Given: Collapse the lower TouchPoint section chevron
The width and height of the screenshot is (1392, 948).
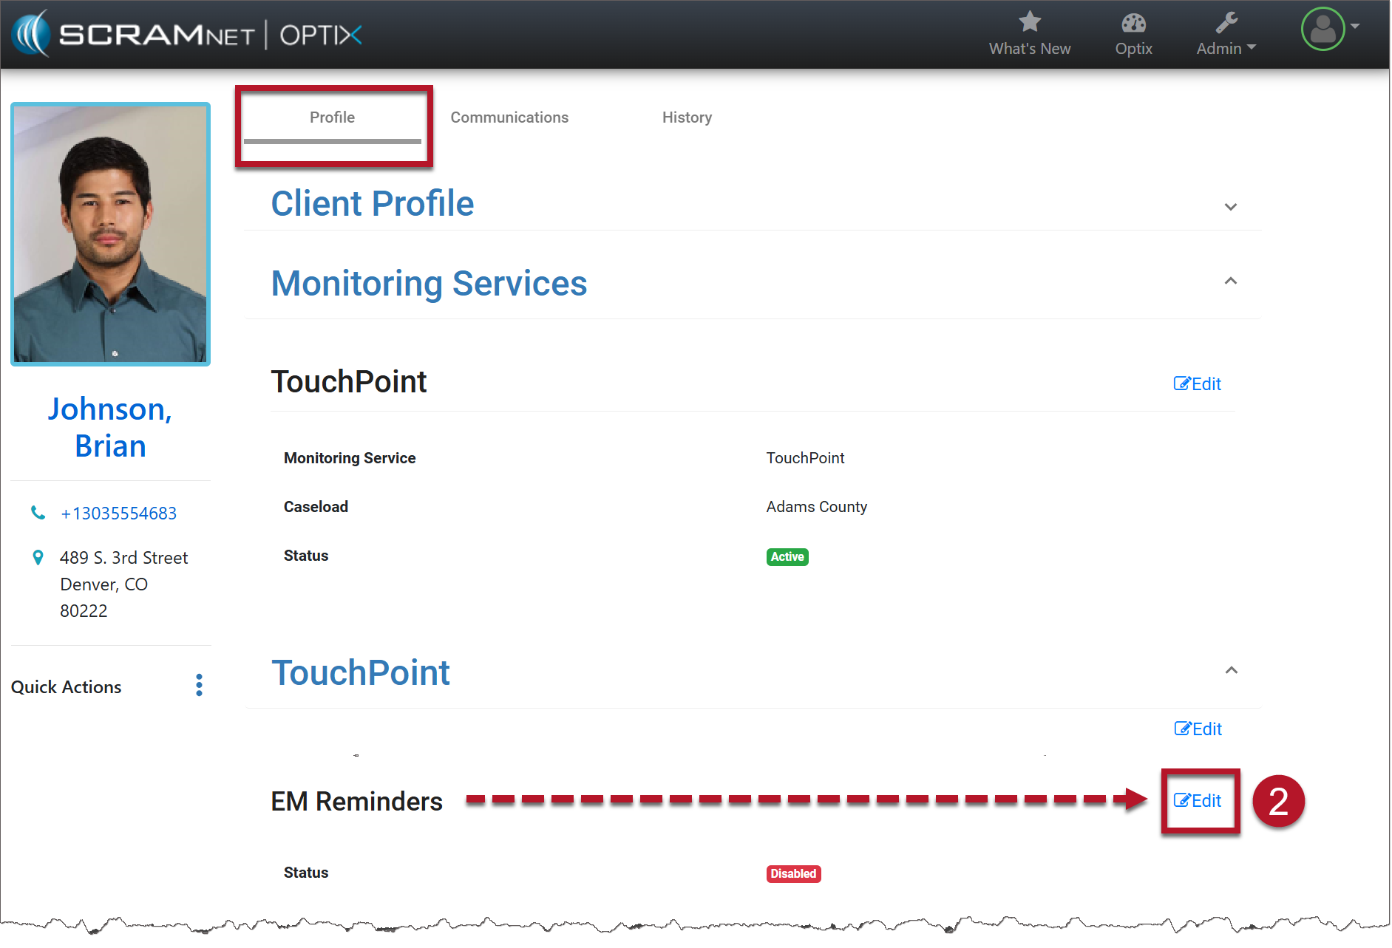Looking at the screenshot, I should pos(1231,670).
